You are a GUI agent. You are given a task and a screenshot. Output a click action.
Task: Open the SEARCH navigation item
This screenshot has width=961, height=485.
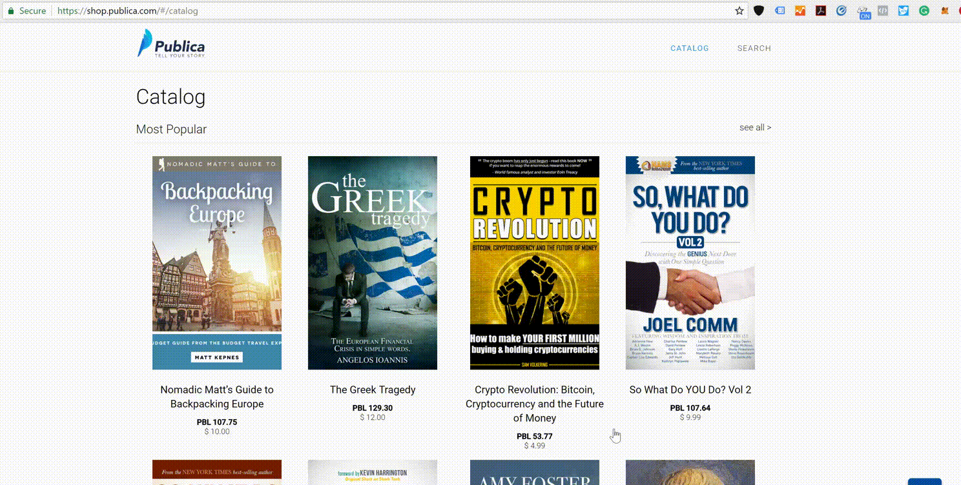754,48
